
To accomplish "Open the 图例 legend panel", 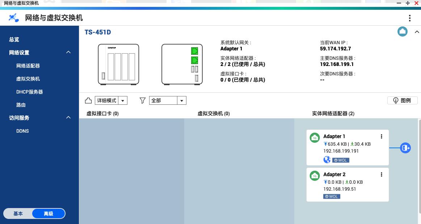I will [x=402, y=100].
